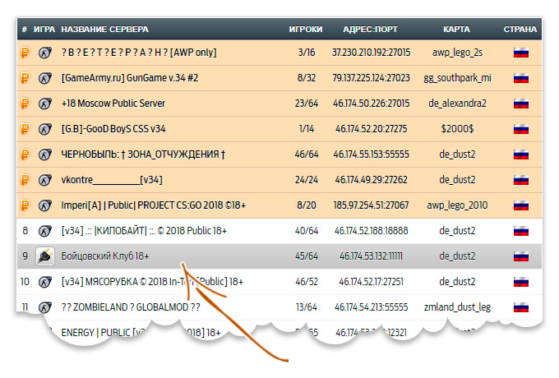The height and width of the screenshot is (378, 559).
Task: Click the address 185.97.254.51:27067
Action: (x=371, y=205)
